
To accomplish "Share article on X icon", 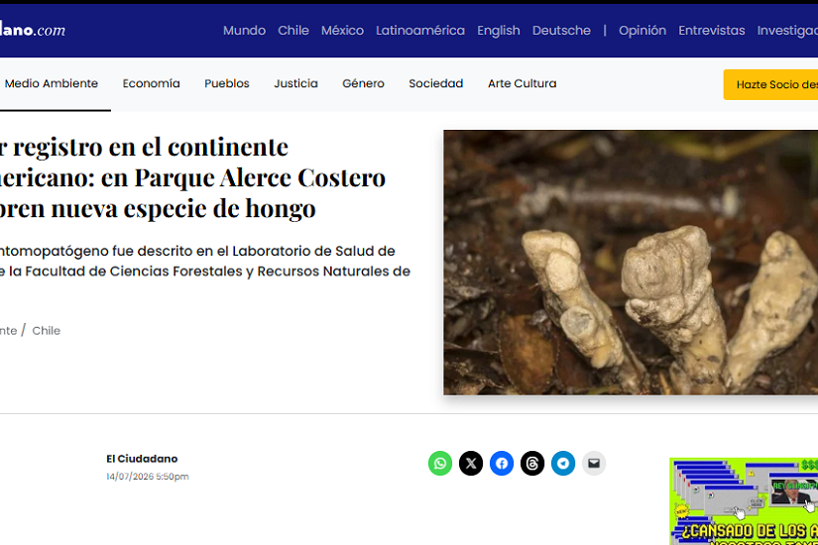I will pyautogui.click(x=471, y=463).
